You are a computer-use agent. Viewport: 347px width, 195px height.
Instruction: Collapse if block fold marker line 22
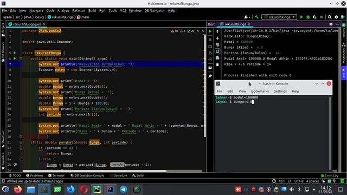click(21, 148)
